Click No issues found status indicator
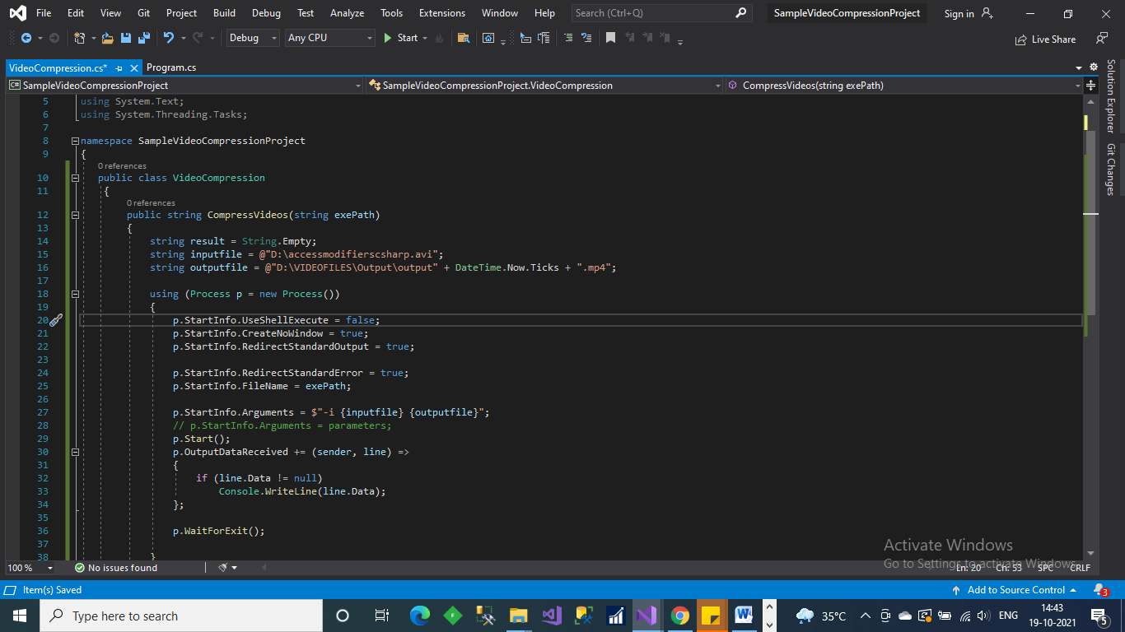The width and height of the screenshot is (1125, 632). [x=115, y=568]
